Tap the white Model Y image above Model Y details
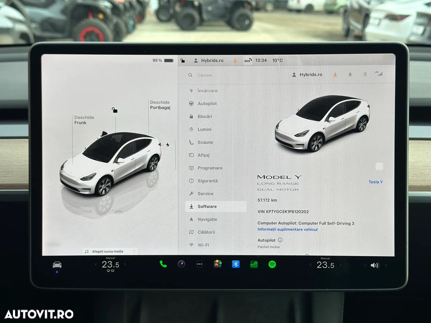The height and width of the screenshot is (323, 431). coord(322,123)
